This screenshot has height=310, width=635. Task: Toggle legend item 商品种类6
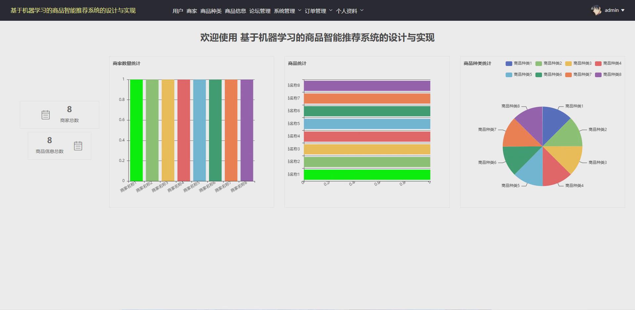click(x=548, y=75)
